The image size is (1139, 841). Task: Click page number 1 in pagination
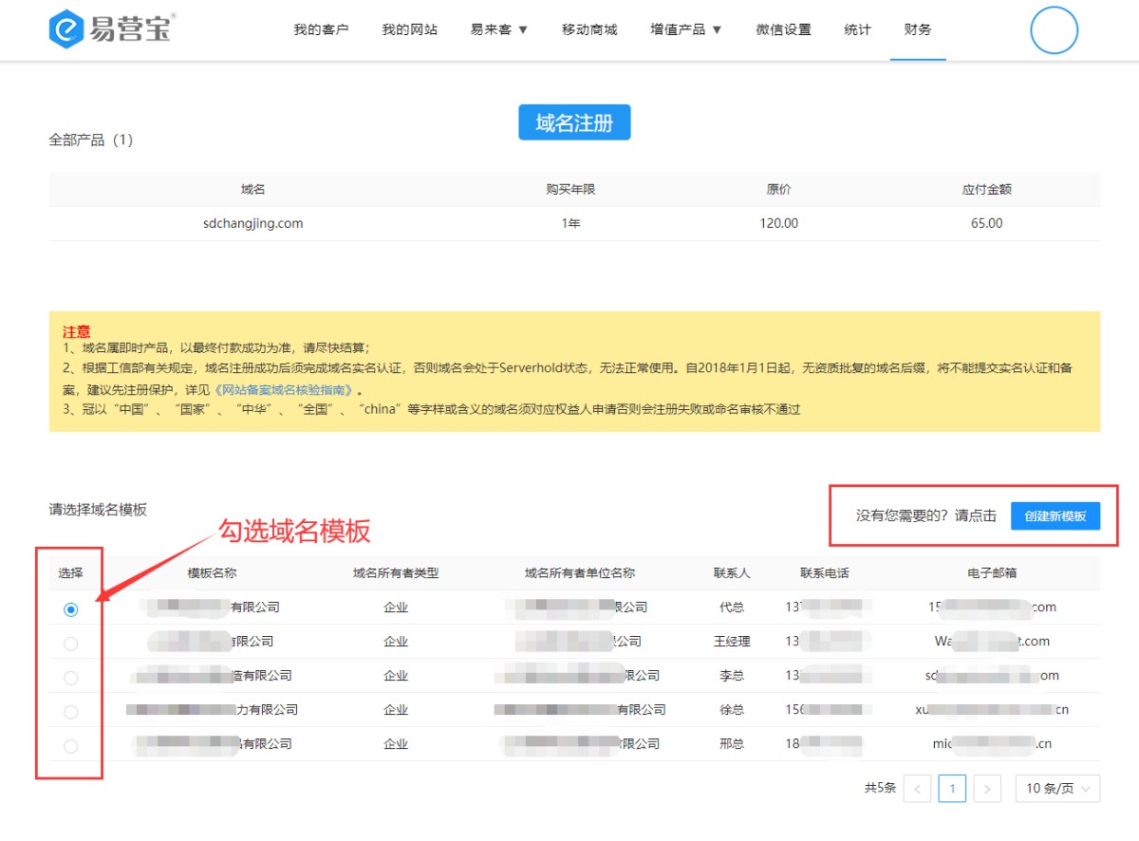coord(952,789)
